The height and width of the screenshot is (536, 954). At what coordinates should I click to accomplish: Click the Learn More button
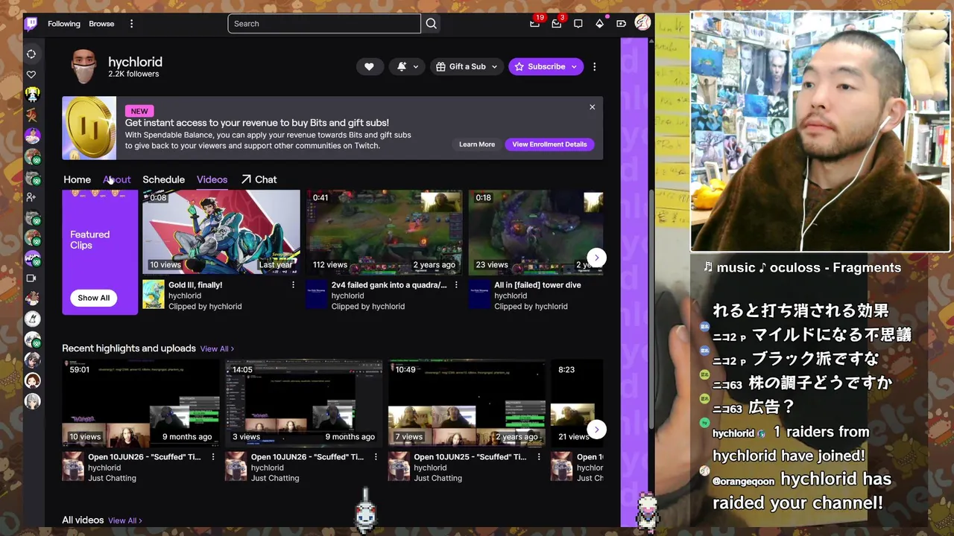click(477, 144)
